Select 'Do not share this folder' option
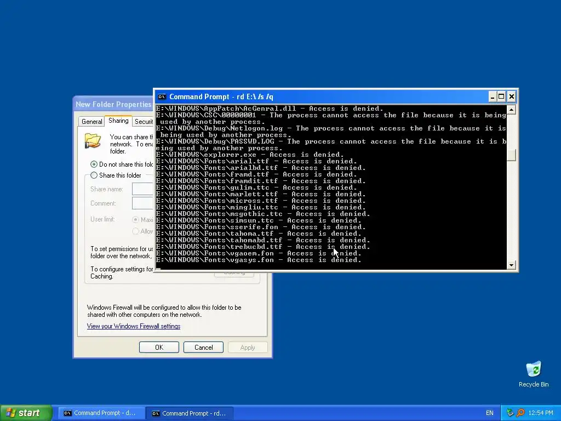Screen dimensions: 561x421 click(94, 164)
